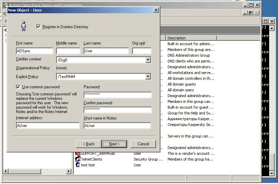
Task: Click the Description column header
Action: (x=190, y=38)
